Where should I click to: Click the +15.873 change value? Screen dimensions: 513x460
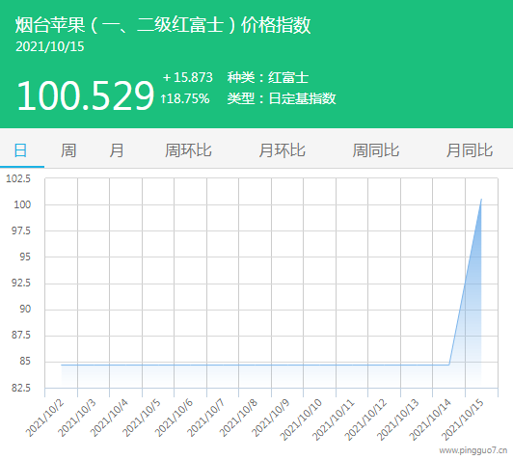coord(187,77)
